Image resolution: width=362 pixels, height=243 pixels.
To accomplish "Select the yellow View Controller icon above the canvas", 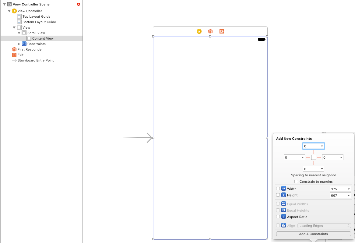I will click(199, 31).
